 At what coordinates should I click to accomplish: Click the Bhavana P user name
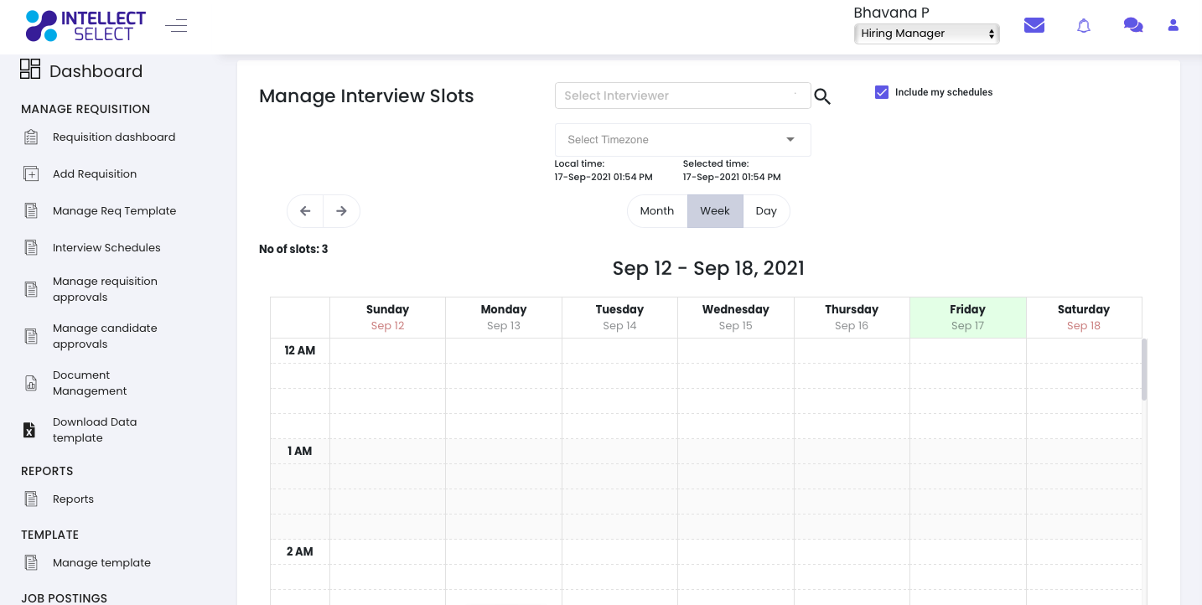pos(891,12)
